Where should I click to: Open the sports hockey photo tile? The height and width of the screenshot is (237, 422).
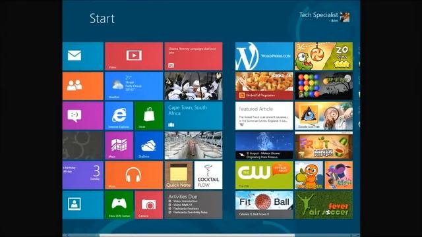193,86
